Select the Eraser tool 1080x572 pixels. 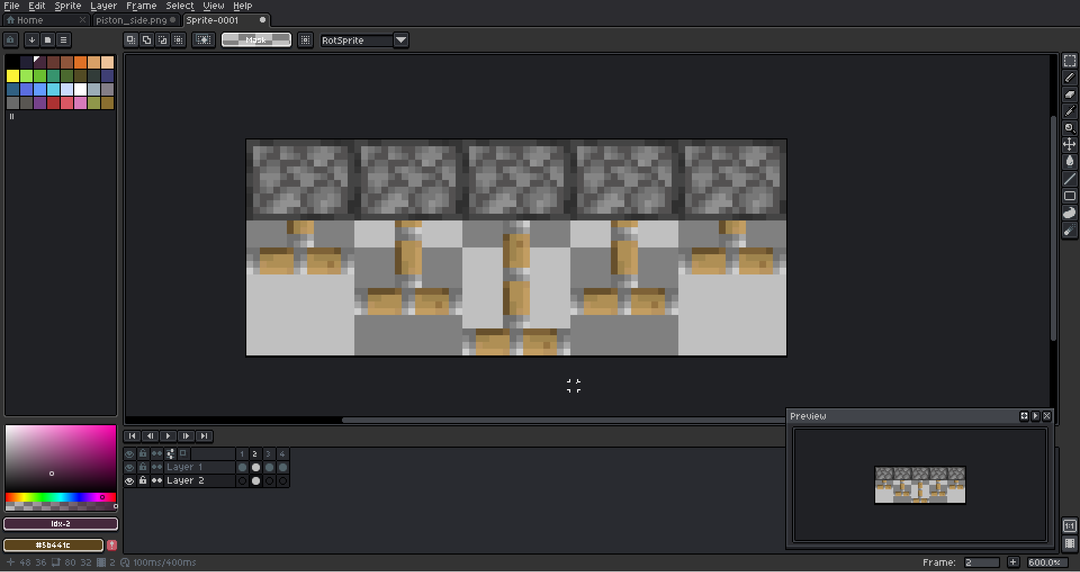pos(1069,94)
